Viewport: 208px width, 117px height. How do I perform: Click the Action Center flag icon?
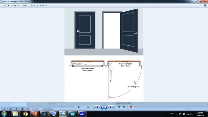(x=180, y=114)
